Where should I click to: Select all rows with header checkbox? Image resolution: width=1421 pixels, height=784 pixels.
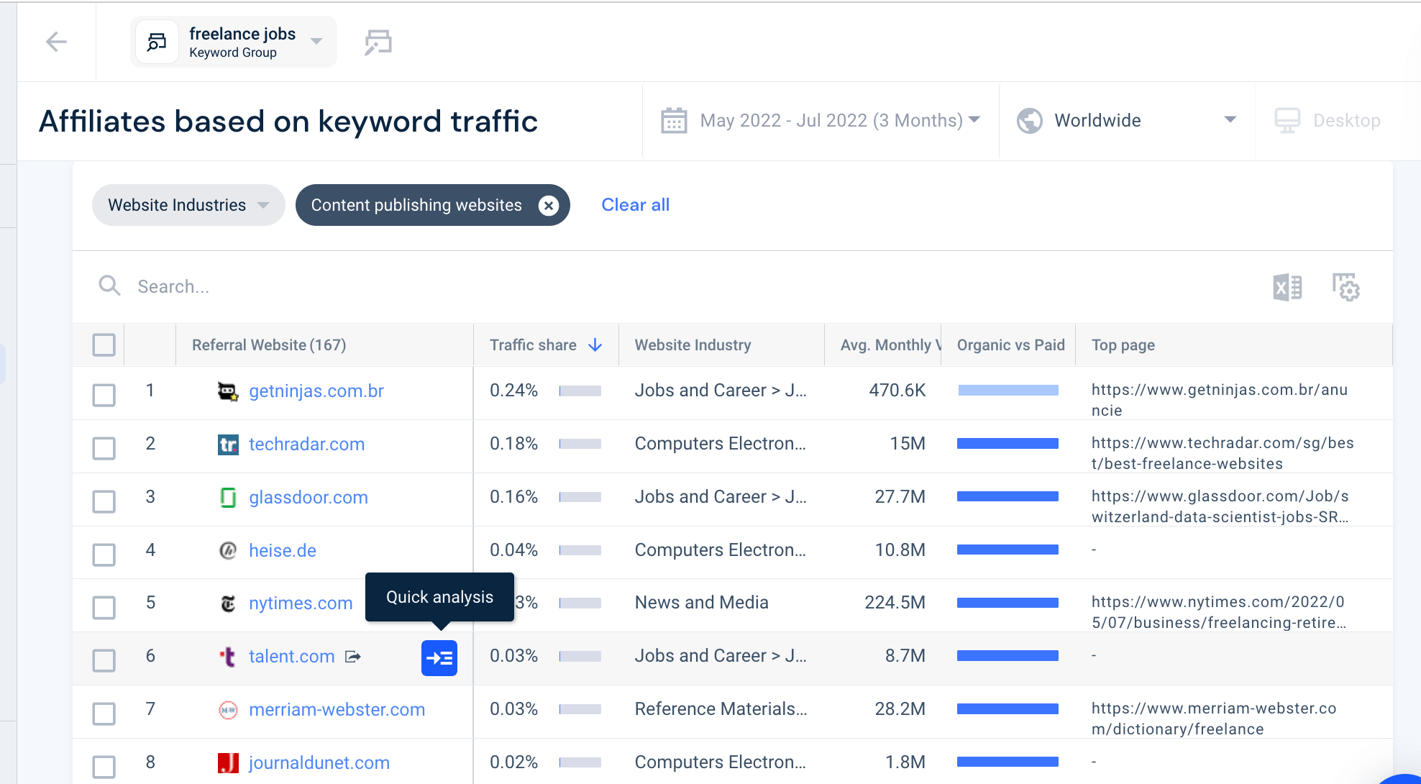pyautogui.click(x=104, y=345)
